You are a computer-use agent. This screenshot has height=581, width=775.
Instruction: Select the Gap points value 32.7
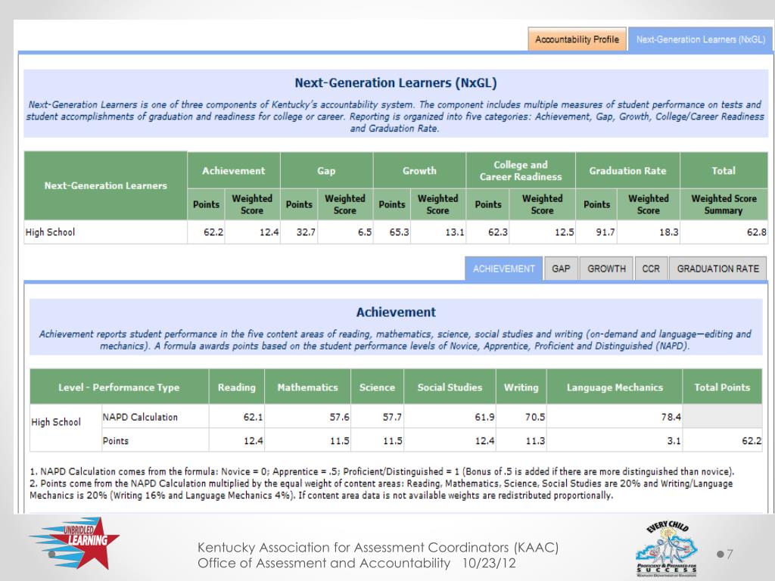(306, 232)
